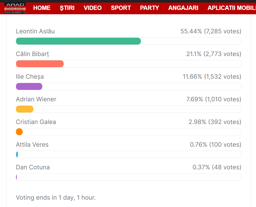The height and width of the screenshot is (207, 256).
Task: Click the Adrian Wiener candidate label
Action: coord(36,99)
